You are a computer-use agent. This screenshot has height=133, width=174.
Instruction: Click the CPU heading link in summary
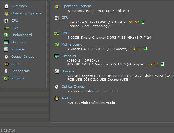[x=65, y=18]
